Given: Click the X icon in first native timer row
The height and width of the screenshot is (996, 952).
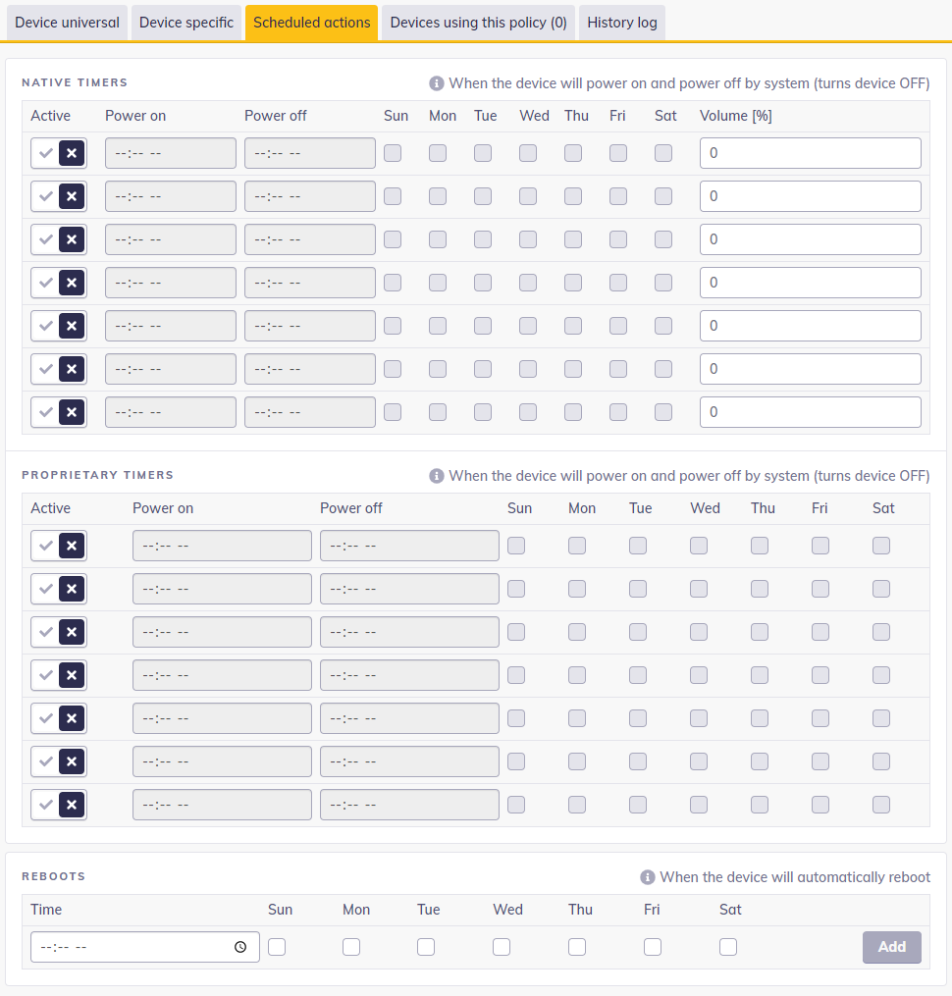Looking at the screenshot, I should tap(72, 153).
